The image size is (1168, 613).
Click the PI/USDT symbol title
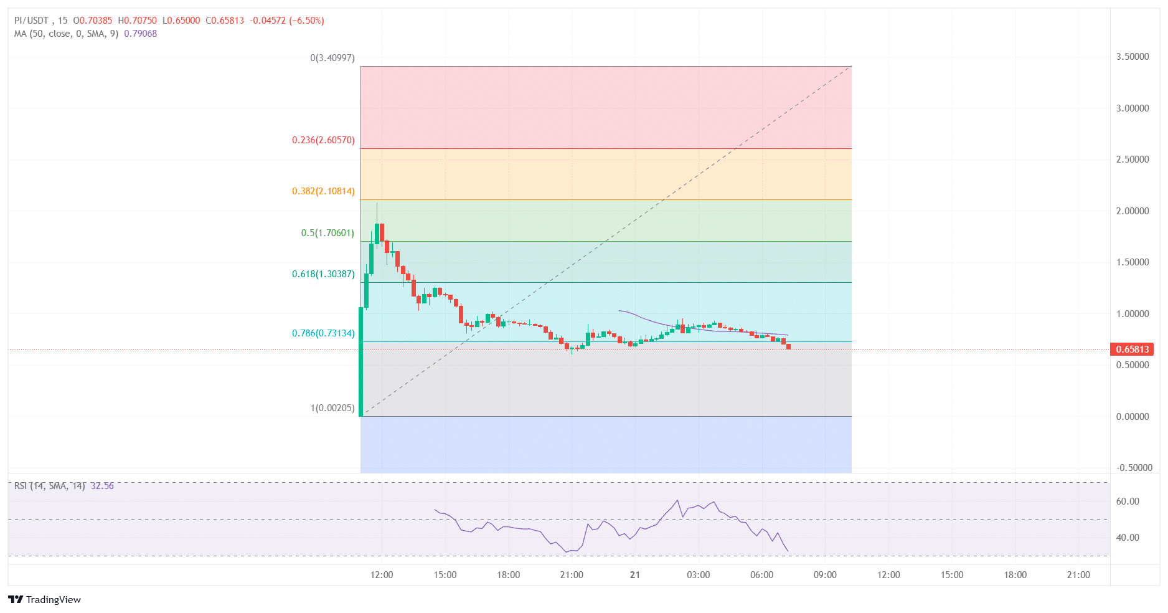pos(31,21)
